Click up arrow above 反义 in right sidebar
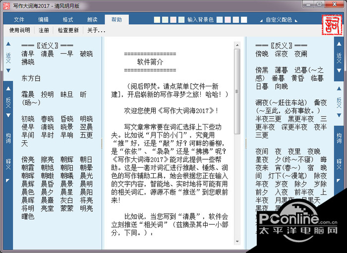 click(339, 89)
